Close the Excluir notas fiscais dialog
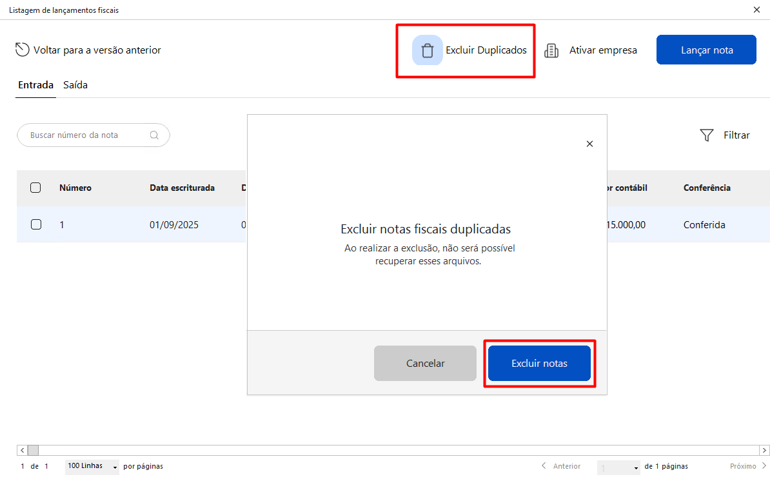770x479 pixels. click(x=589, y=144)
